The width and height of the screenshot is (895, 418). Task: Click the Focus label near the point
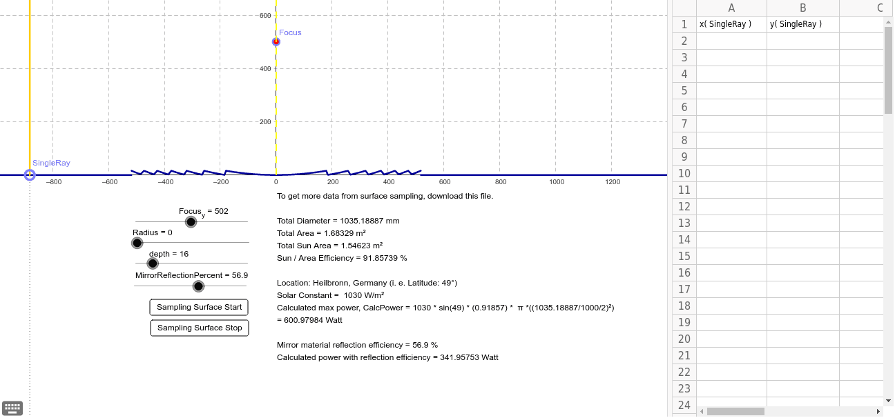(290, 32)
